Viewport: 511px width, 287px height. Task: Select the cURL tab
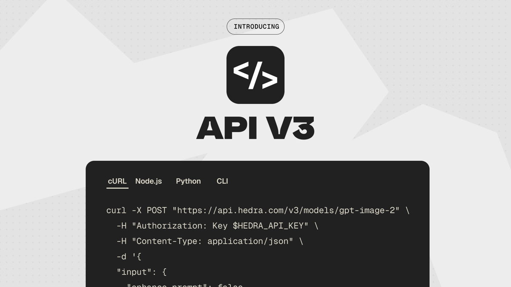pyautogui.click(x=117, y=181)
